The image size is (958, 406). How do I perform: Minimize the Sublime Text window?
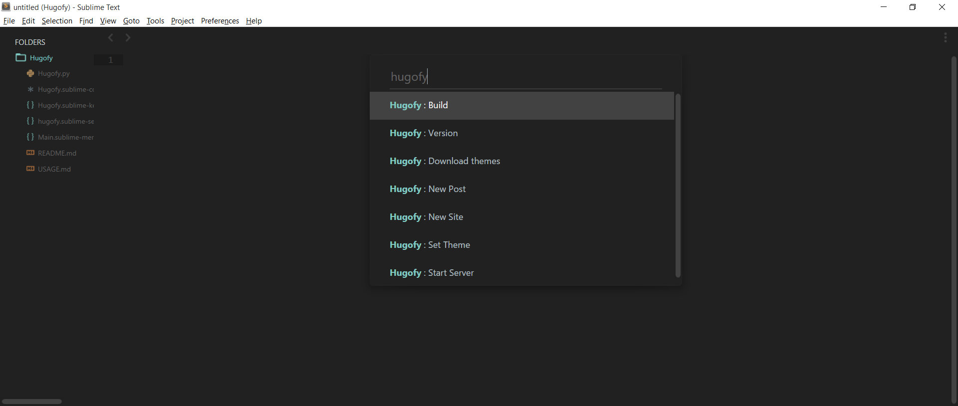pos(884,7)
